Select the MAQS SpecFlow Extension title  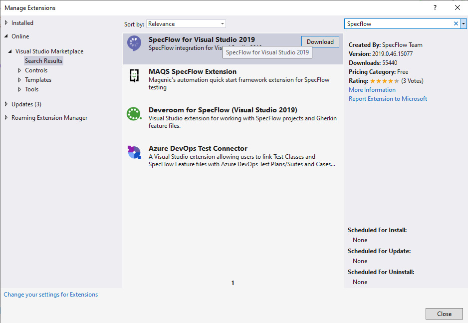click(x=193, y=72)
